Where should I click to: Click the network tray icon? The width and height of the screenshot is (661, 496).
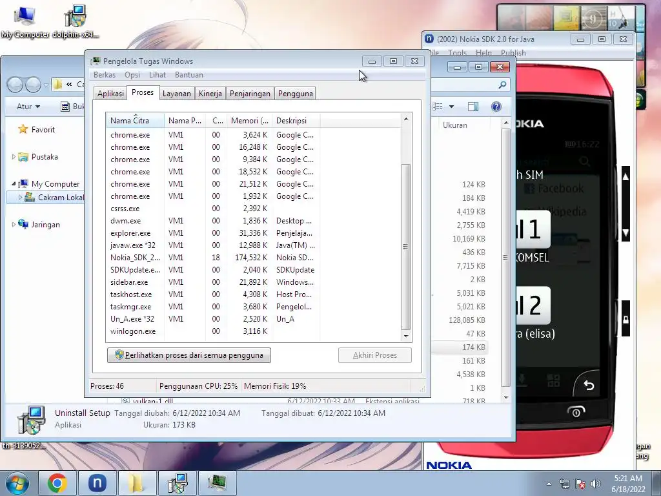(564, 484)
